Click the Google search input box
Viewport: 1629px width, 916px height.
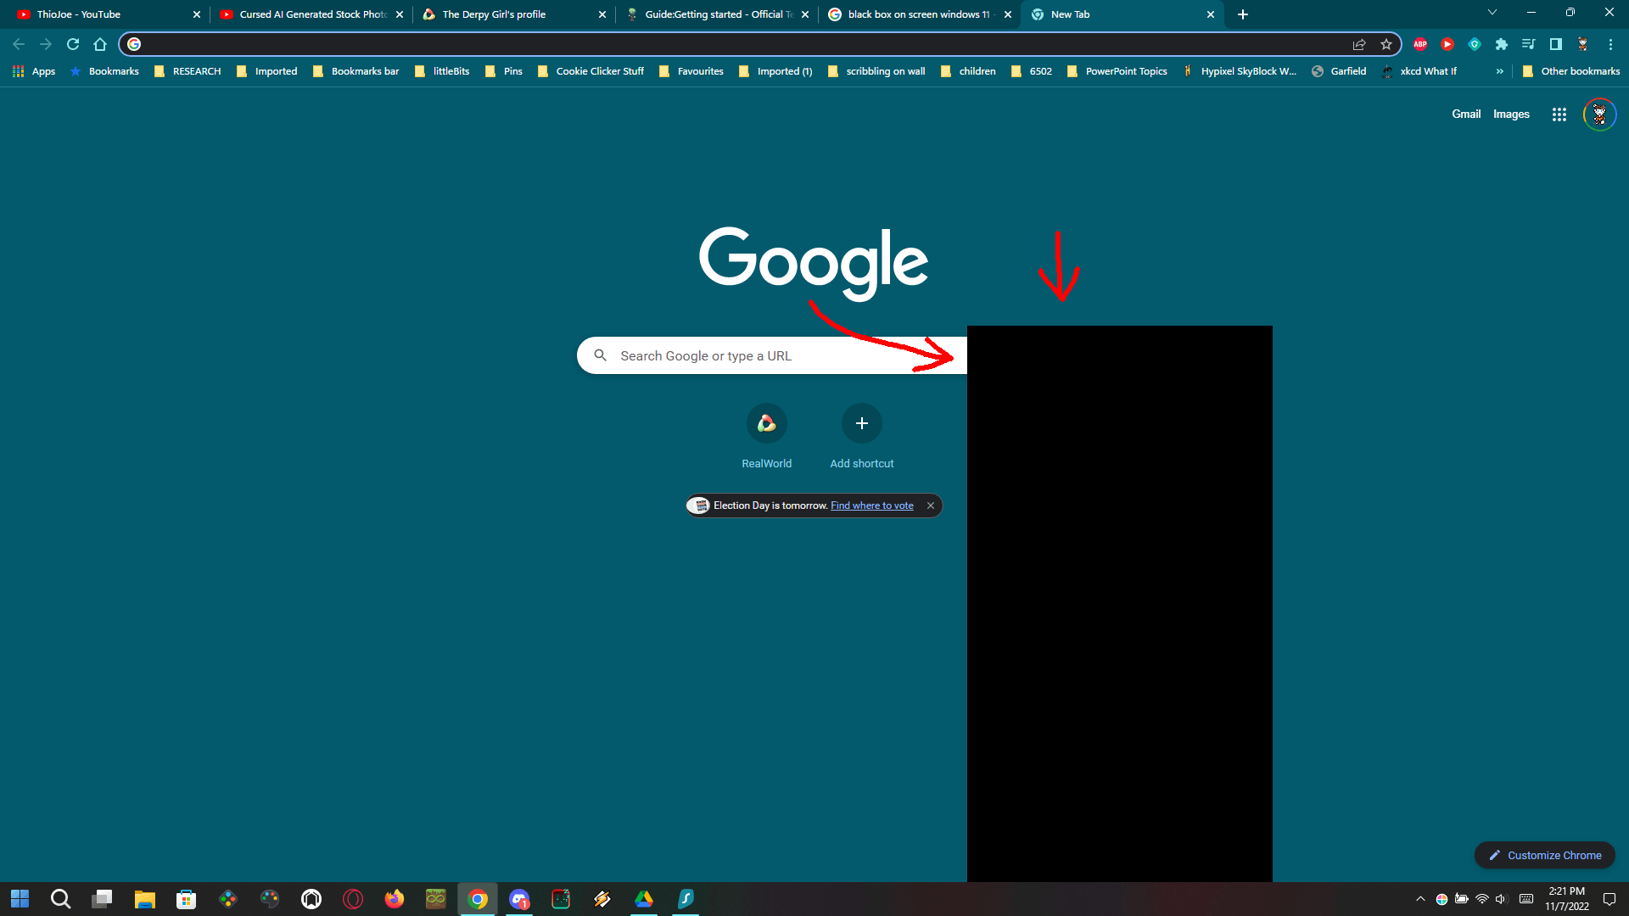tap(764, 356)
